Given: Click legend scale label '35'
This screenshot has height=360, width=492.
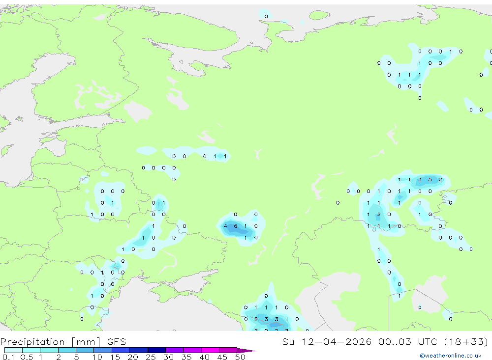Looking at the screenshot, I should click(x=186, y=357).
